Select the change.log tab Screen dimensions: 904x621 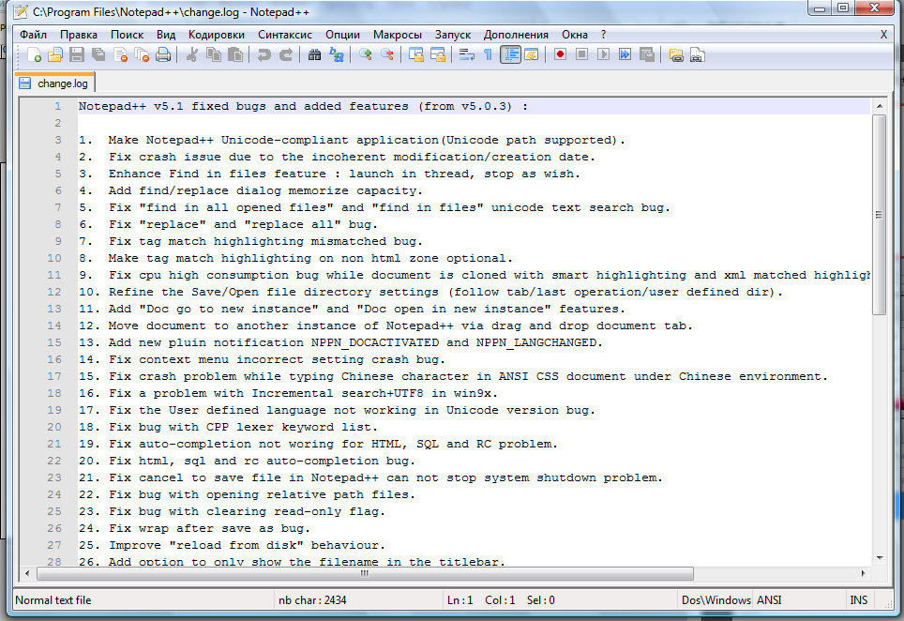54,83
